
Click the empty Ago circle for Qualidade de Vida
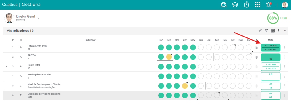[x=217, y=95]
